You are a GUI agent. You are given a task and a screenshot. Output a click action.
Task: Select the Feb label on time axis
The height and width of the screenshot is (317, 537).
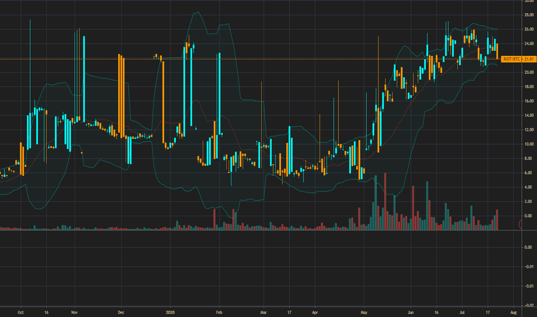219,312
